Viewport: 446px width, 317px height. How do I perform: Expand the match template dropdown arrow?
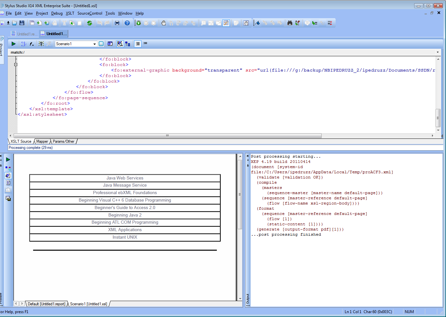(x=438, y=52)
